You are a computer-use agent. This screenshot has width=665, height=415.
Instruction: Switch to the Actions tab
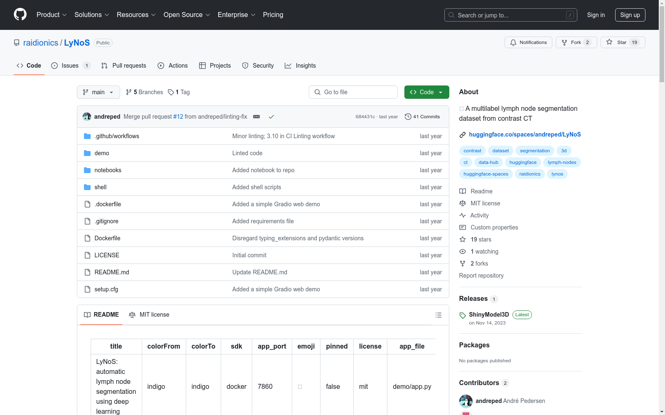coord(173,66)
